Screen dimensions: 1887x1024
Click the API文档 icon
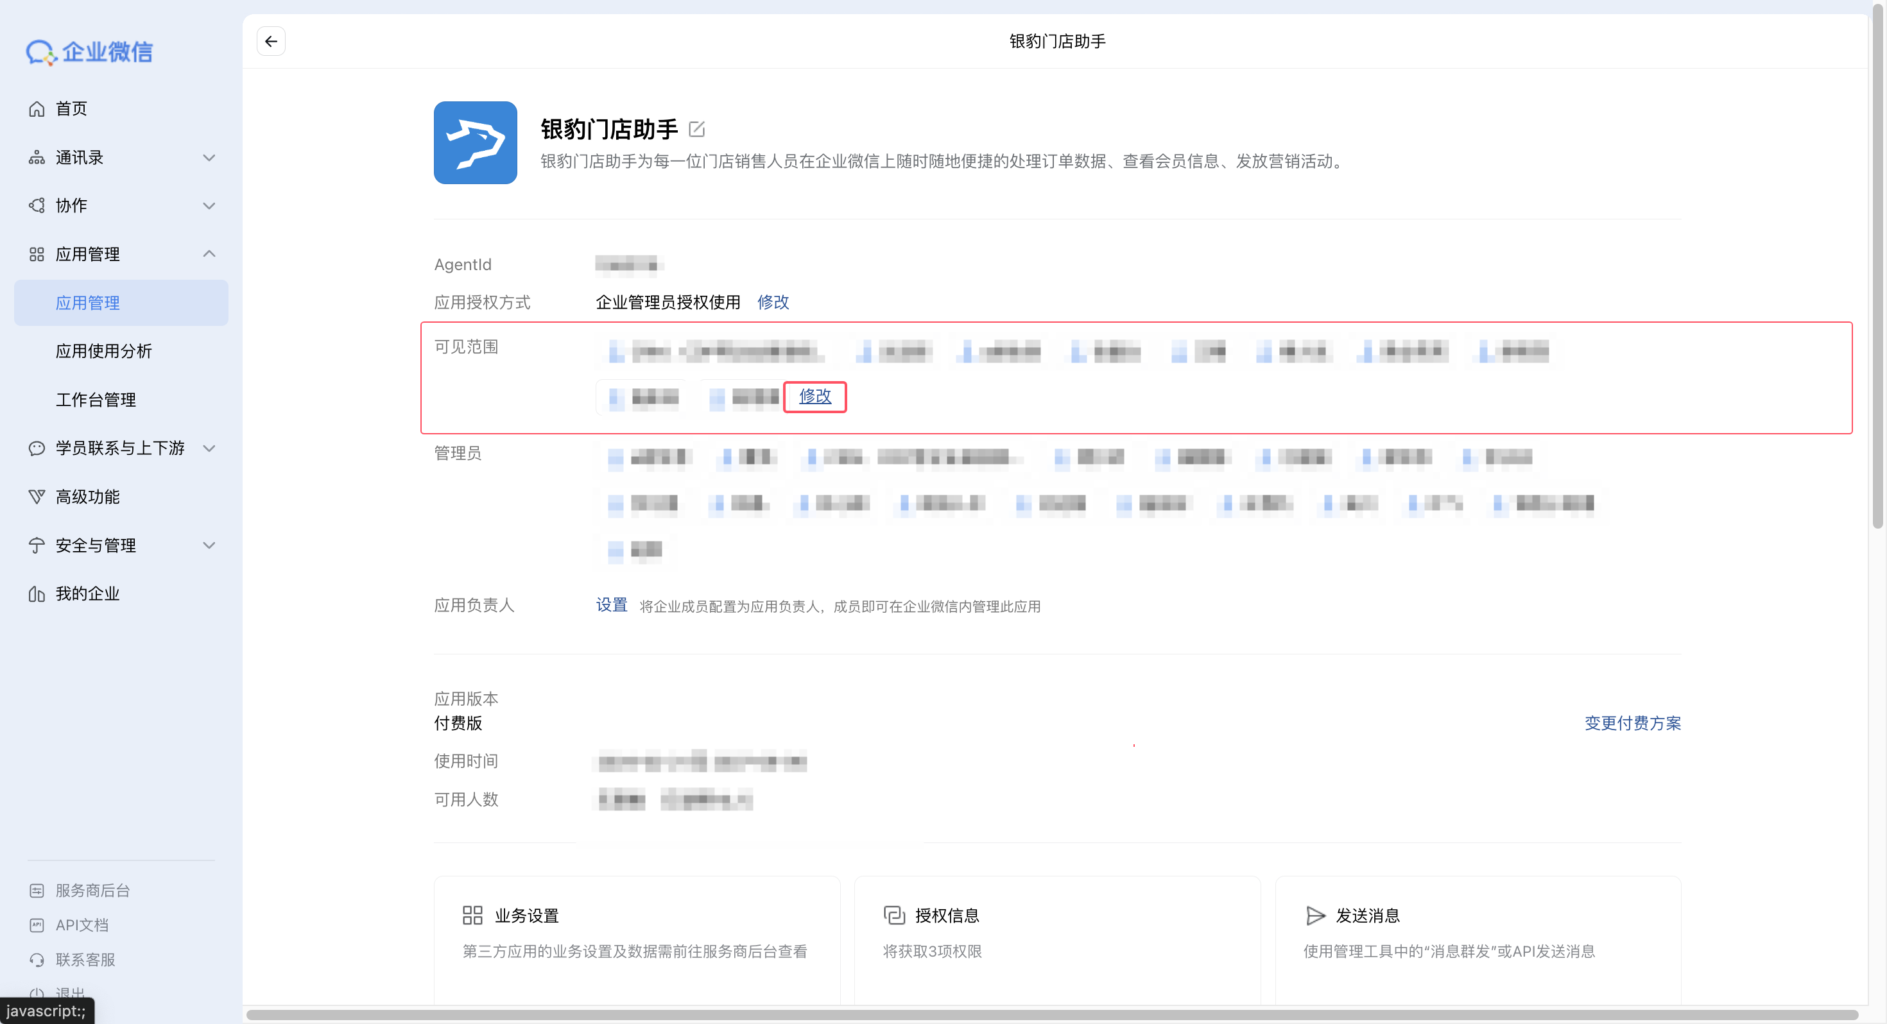tap(37, 925)
